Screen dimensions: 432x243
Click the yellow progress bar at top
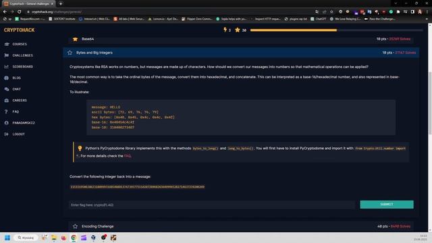pos(294,30)
